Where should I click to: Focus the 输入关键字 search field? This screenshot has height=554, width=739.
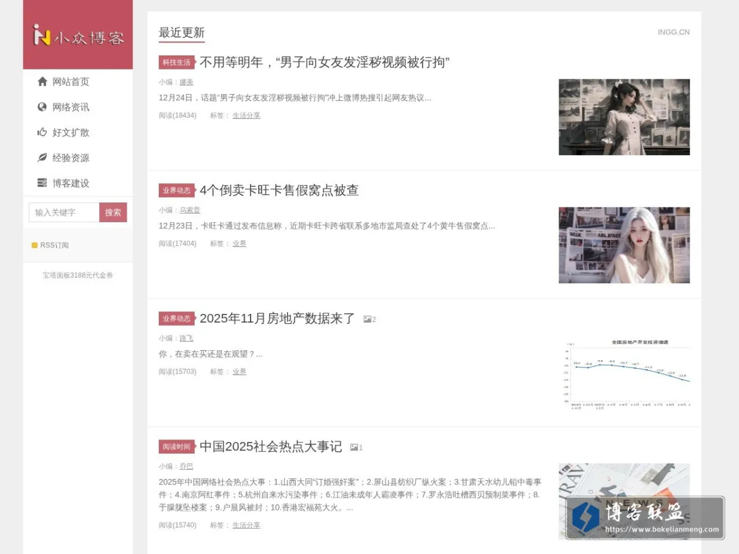click(64, 212)
